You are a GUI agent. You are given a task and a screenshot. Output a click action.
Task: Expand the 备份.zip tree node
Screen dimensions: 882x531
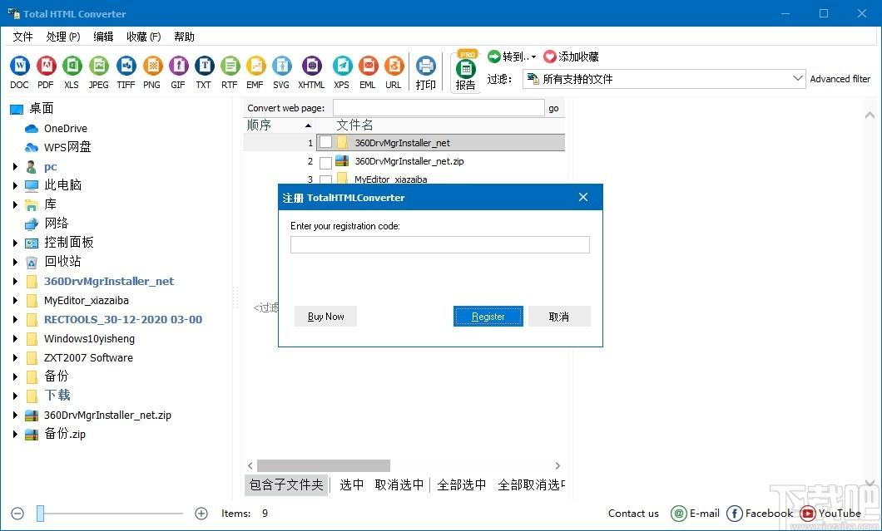coord(15,434)
